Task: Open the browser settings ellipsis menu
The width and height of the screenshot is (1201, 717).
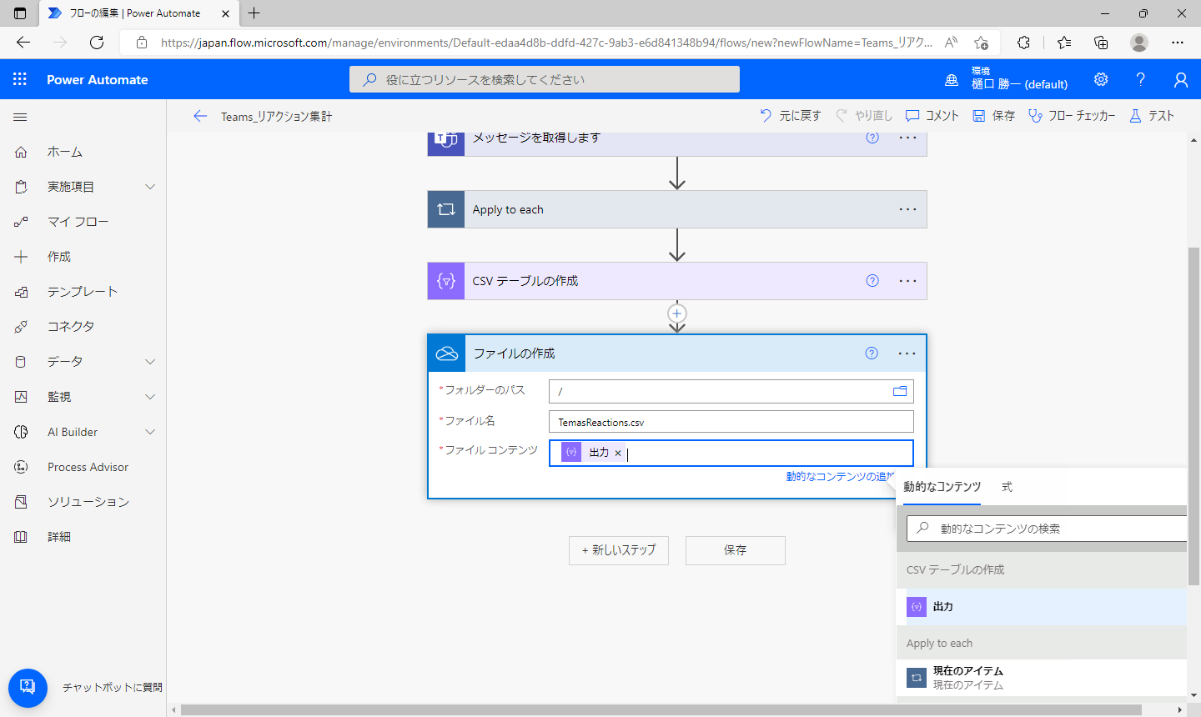Action: (1178, 43)
